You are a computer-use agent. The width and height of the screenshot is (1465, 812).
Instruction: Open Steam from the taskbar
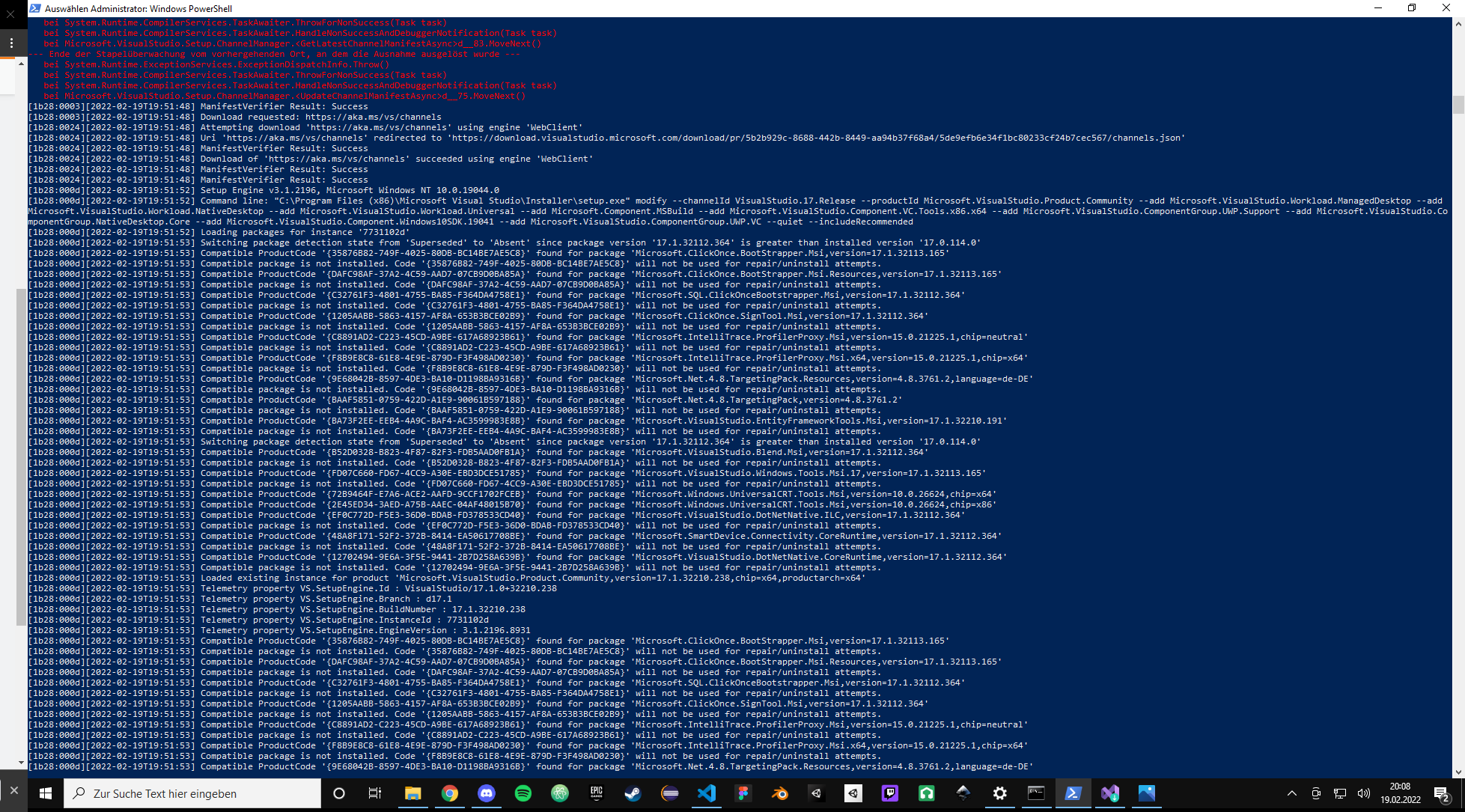coord(633,793)
